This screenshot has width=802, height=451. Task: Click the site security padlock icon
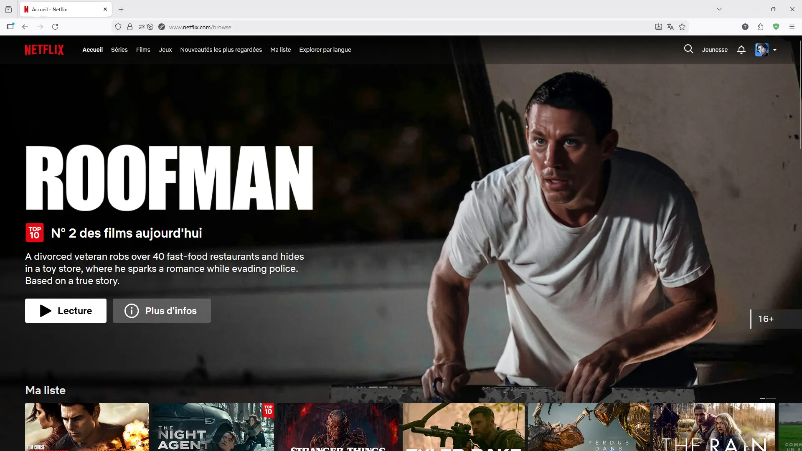[x=130, y=27]
